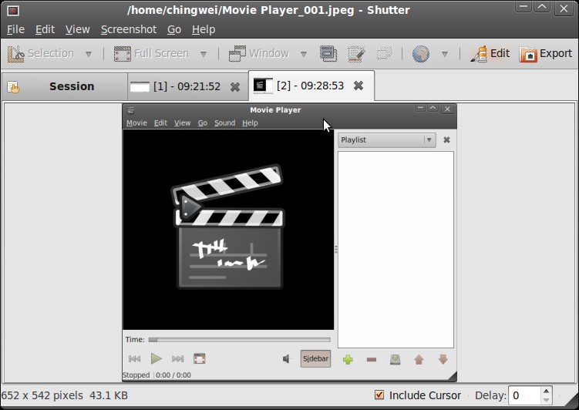Decrease Delay with the down arrow
The image size is (579, 410).
[546, 400]
